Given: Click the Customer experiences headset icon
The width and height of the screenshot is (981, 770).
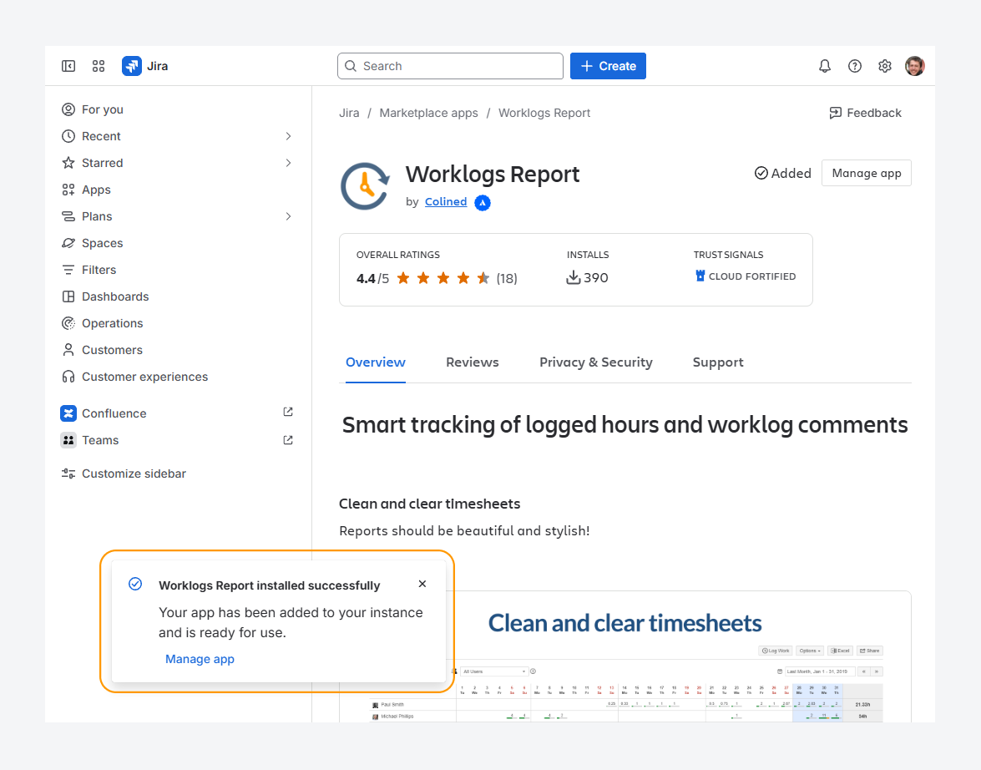Looking at the screenshot, I should pyautogui.click(x=68, y=377).
